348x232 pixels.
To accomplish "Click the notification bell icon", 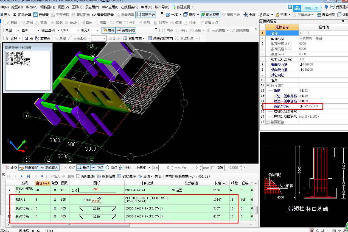I will [326, 7].
